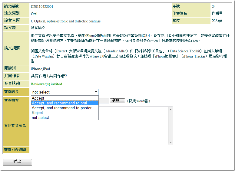The height and width of the screenshot is (171, 235).
Task: Select 'Accept, and recommend to oral' option
Action: click(x=59, y=103)
